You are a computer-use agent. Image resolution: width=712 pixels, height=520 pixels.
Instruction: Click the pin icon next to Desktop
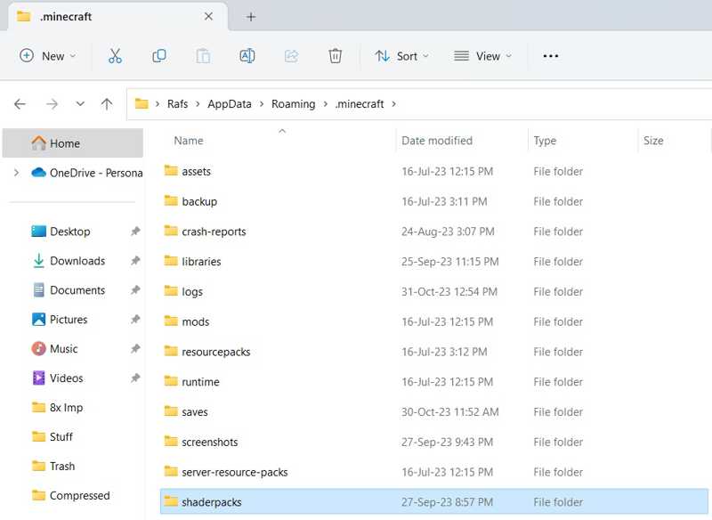(135, 232)
